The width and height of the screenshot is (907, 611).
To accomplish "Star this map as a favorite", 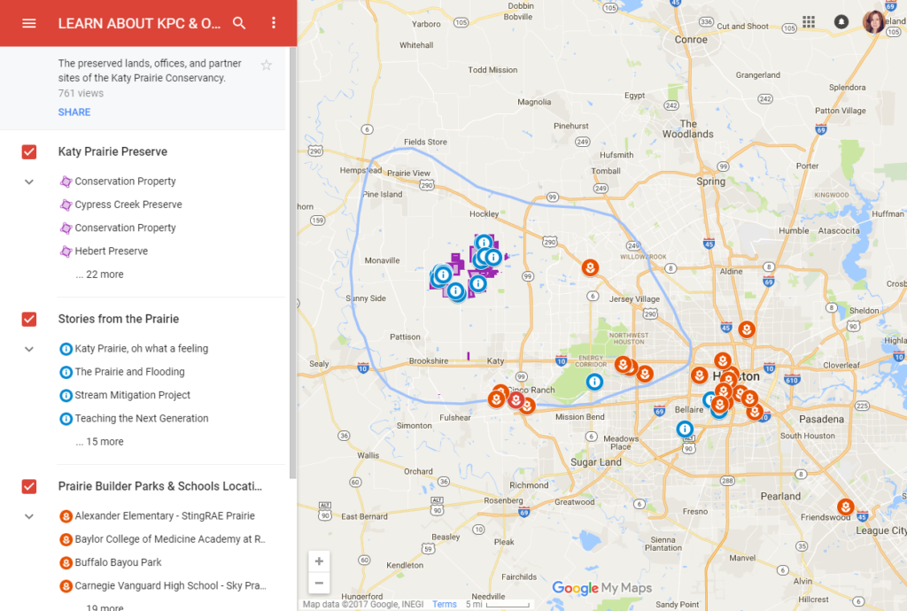I will [266, 65].
